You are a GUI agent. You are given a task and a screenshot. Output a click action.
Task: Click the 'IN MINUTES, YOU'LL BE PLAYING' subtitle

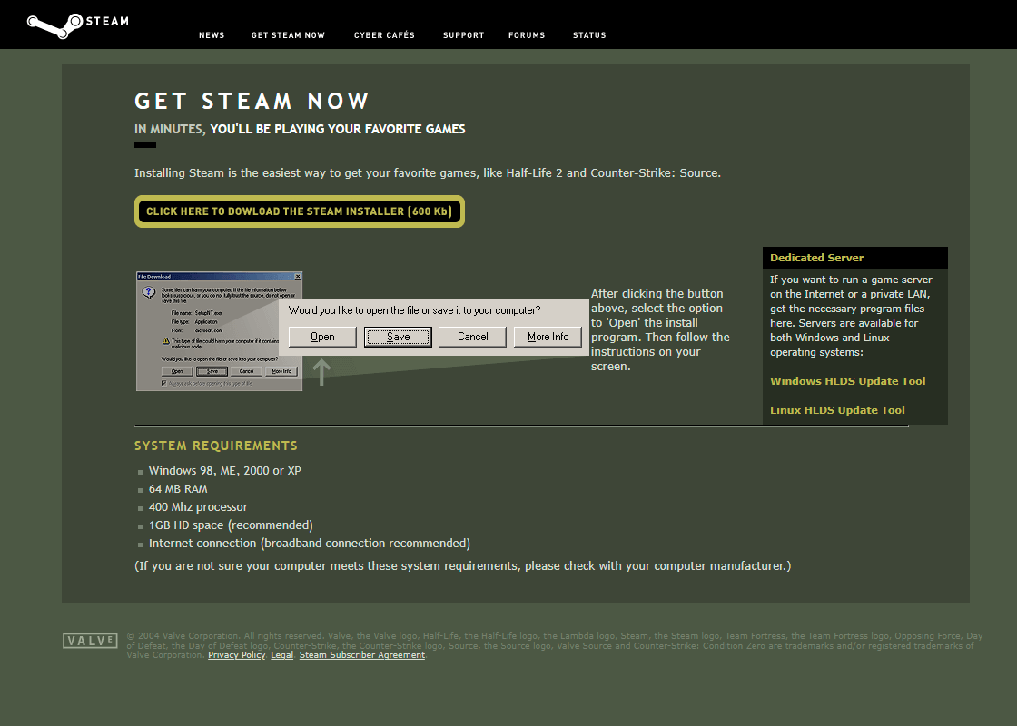point(300,129)
